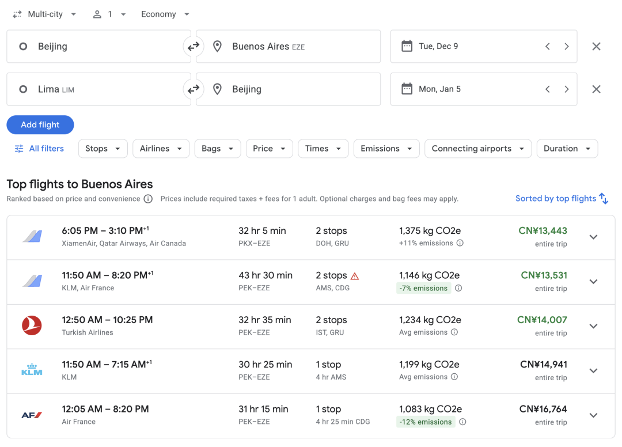Open the Multi-city trip type dropdown
Viewport: 622px width, 447px height.
coord(44,14)
